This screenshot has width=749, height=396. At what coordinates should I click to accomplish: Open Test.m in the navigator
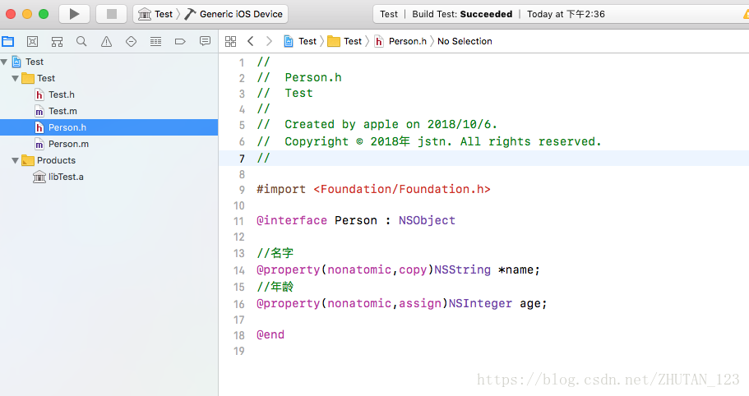(x=109, y=111)
